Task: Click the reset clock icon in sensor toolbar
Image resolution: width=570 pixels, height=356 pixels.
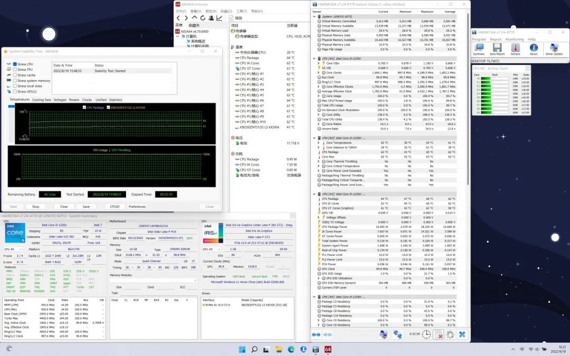Action: tap(425, 334)
